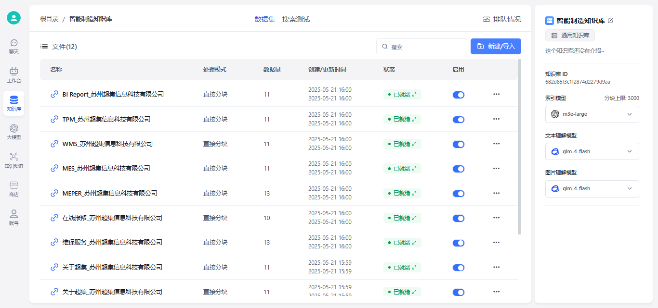Screen dimensions: 658x308
Task: Click the 分块上限: 3000 label
Action: (x=622, y=98)
